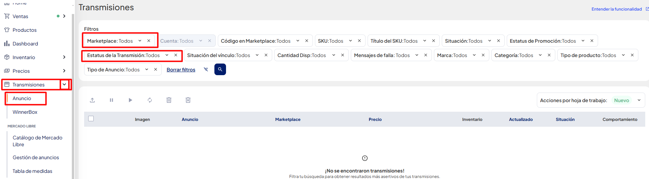This screenshot has height=179, width=649.
Task: Remove the Categoría filter
Action: point(549,55)
